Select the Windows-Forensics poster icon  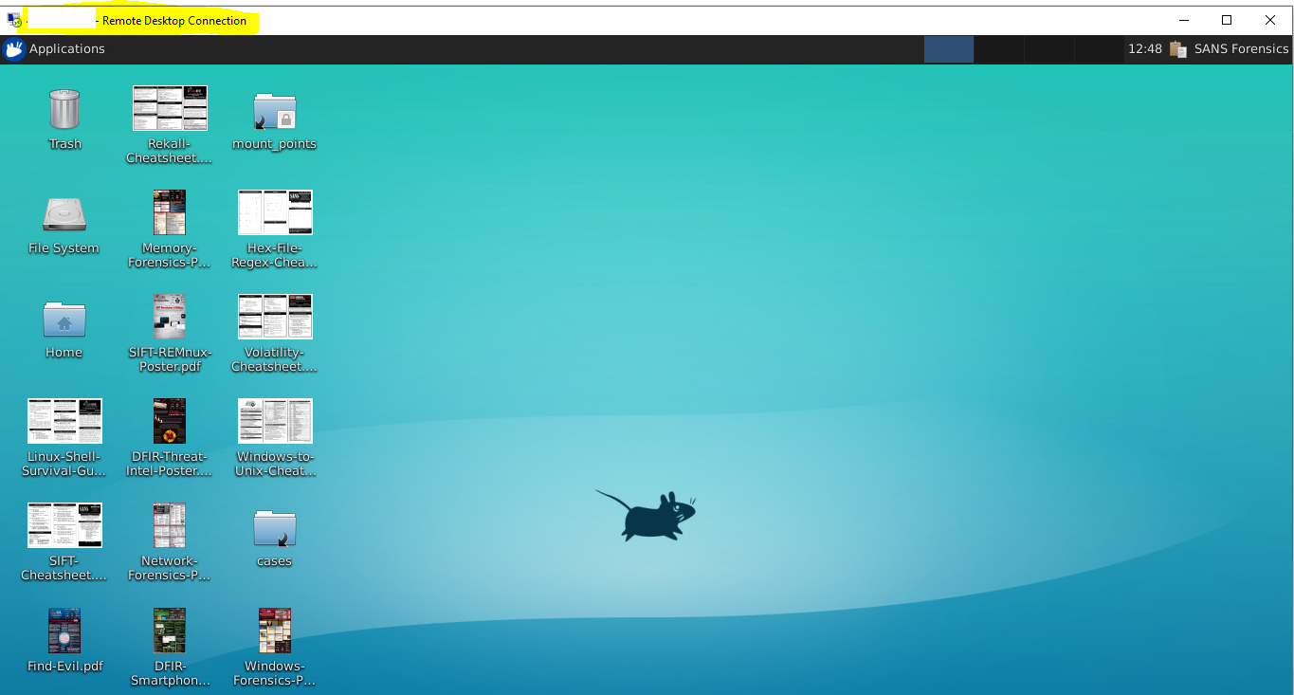tap(275, 631)
